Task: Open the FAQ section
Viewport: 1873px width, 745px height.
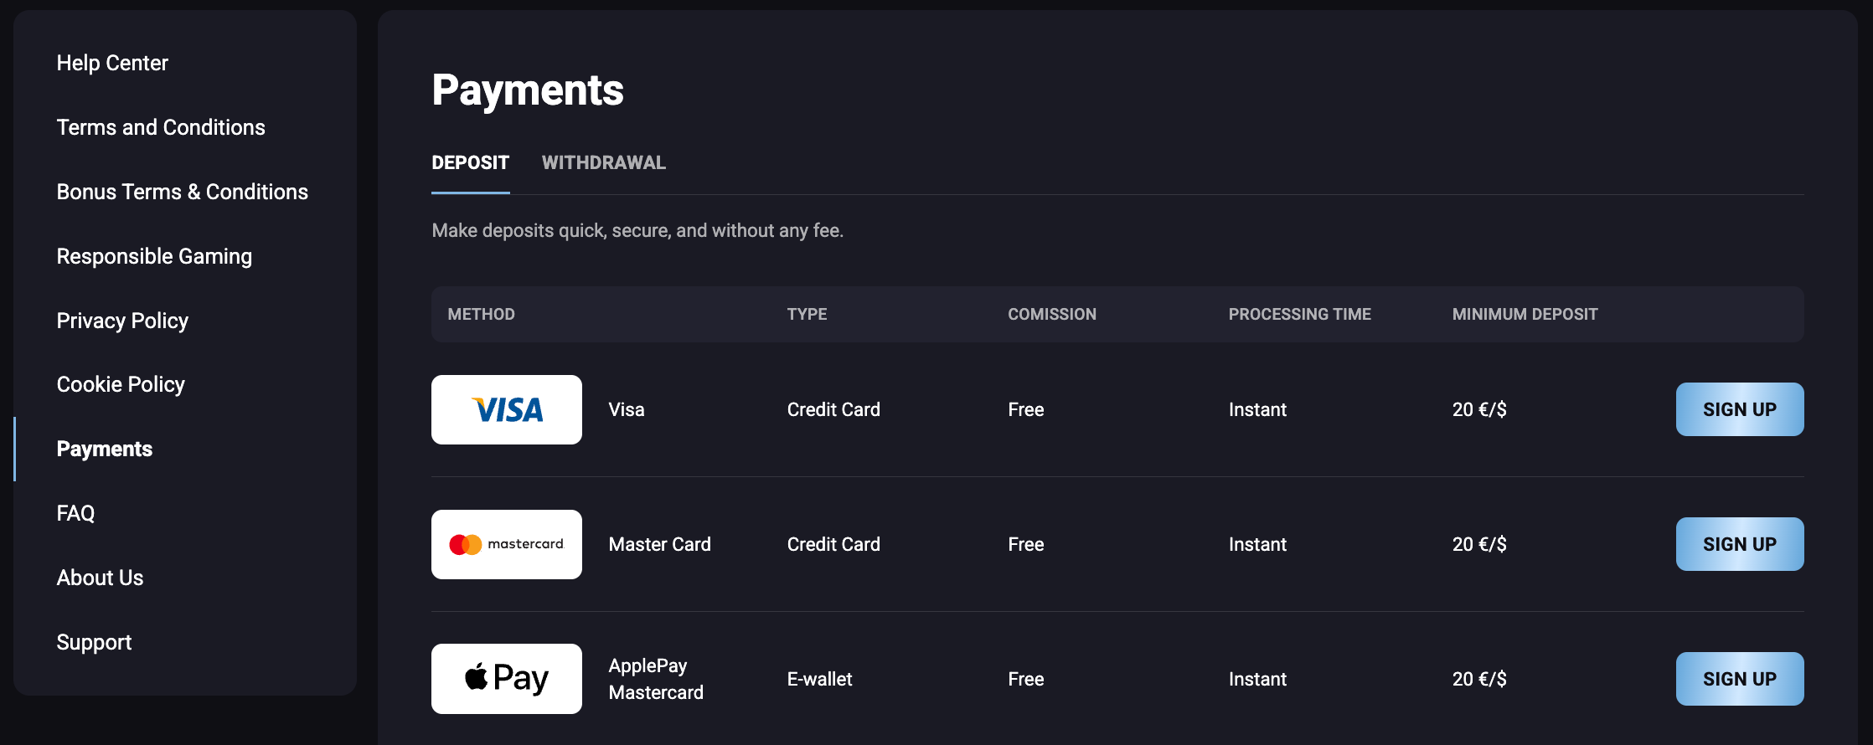Action: click(x=75, y=512)
